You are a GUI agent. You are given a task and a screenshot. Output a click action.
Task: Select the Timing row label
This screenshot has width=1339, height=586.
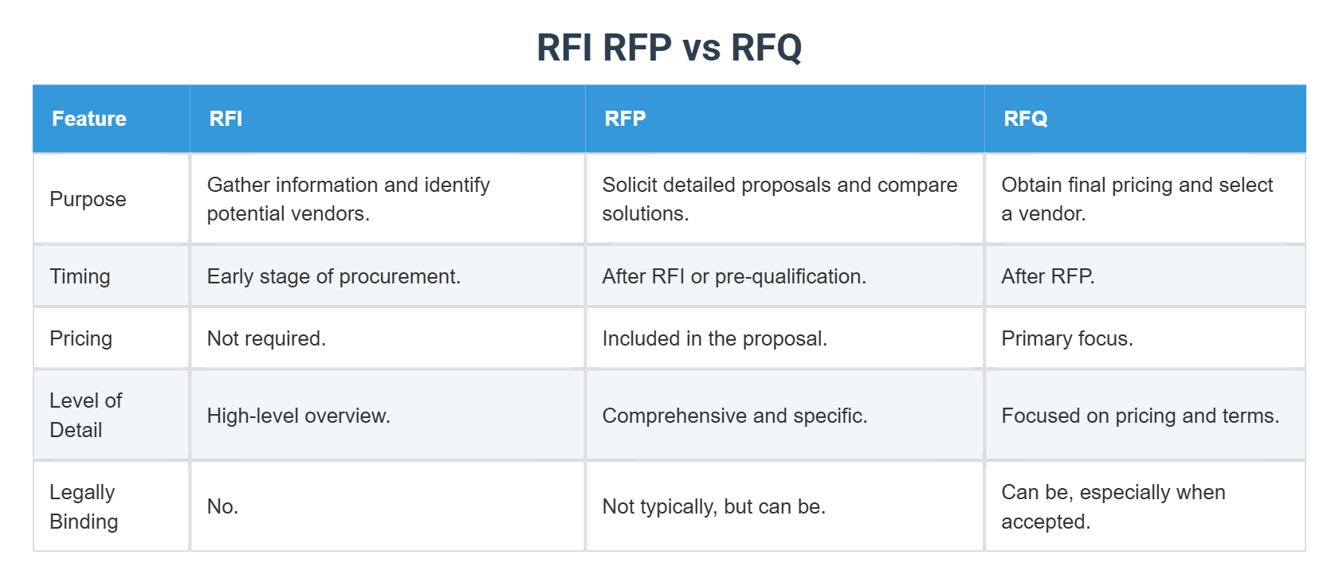coord(80,276)
